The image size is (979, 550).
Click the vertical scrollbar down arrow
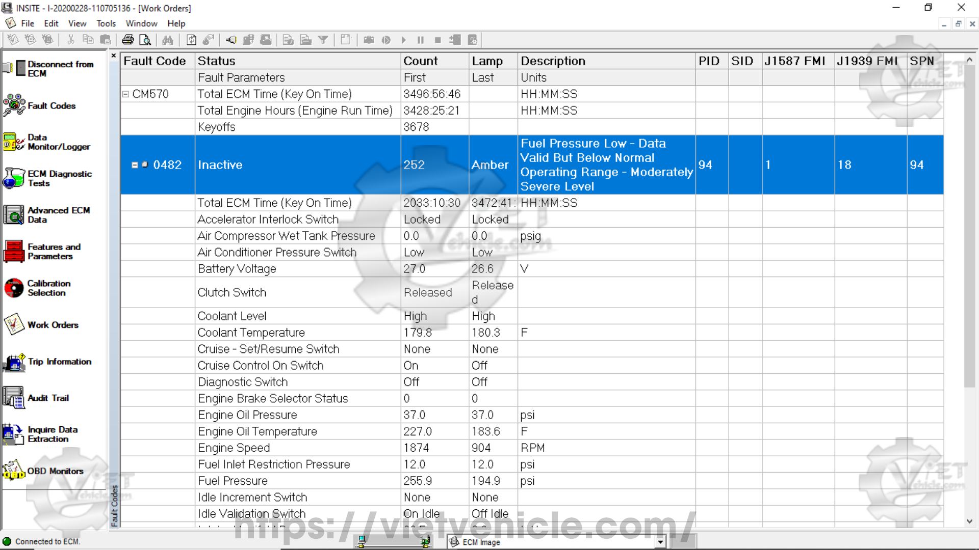click(969, 521)
